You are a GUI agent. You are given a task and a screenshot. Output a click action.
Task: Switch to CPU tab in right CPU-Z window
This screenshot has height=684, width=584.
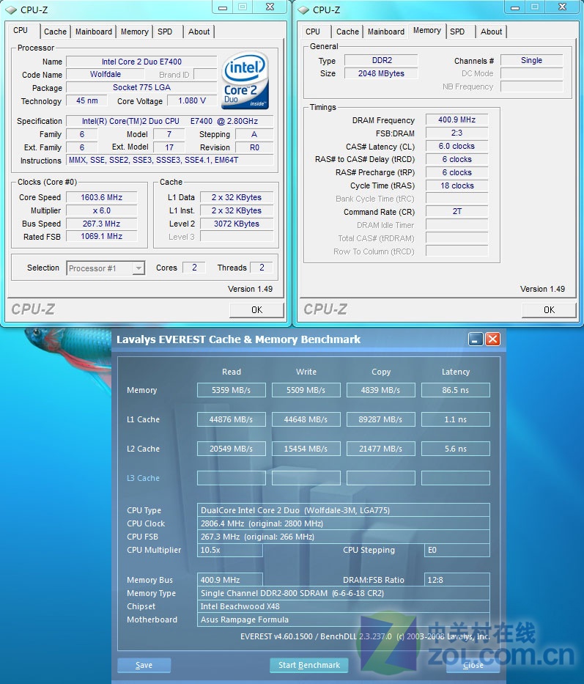pyautogui.click(x=313, y=32)
